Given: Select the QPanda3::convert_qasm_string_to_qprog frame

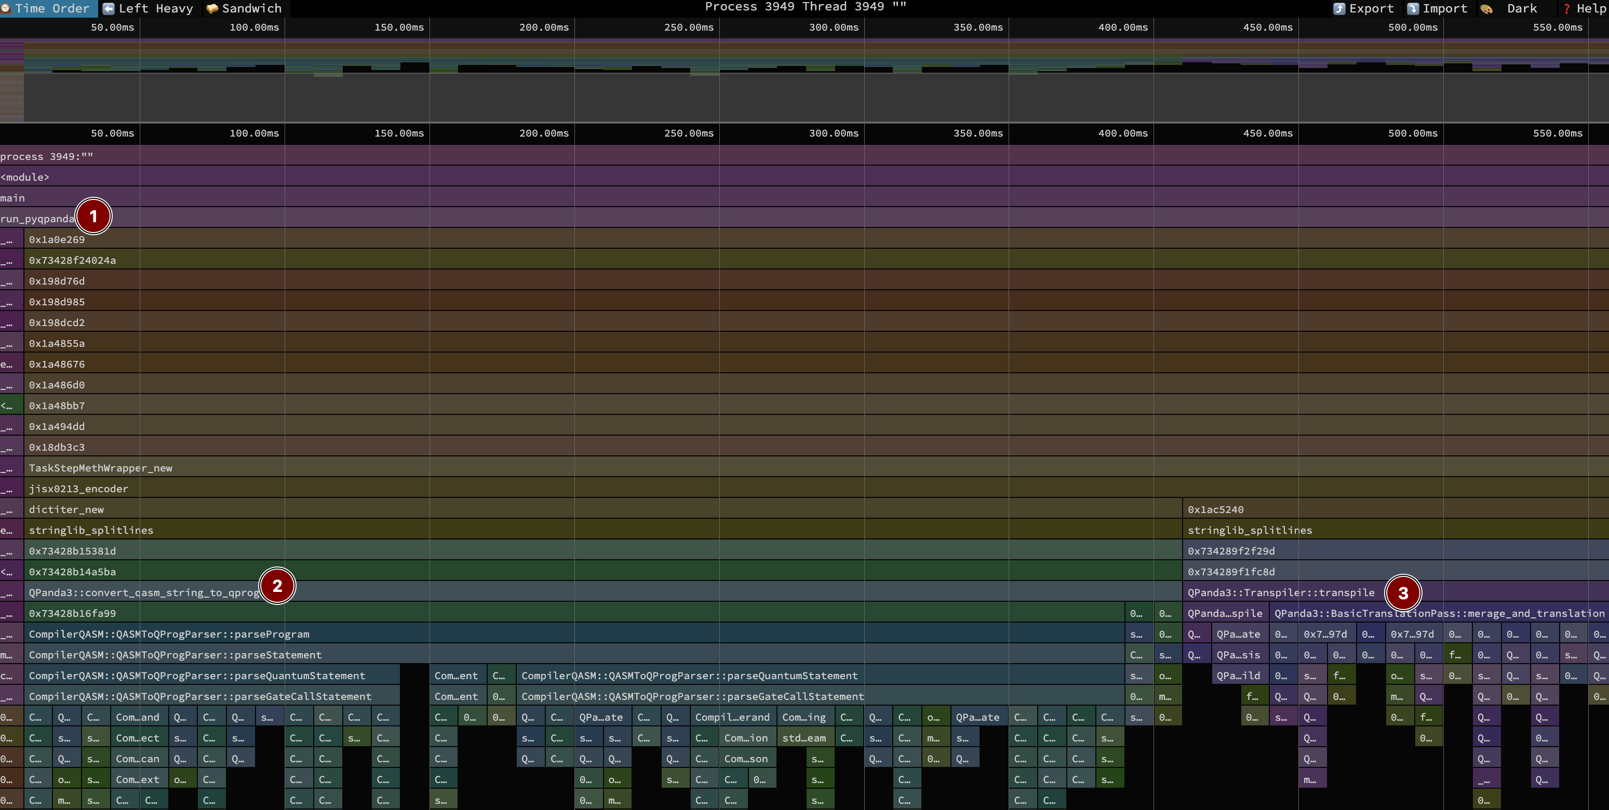Looking at the screenshot, I should [x=144, y=592].
